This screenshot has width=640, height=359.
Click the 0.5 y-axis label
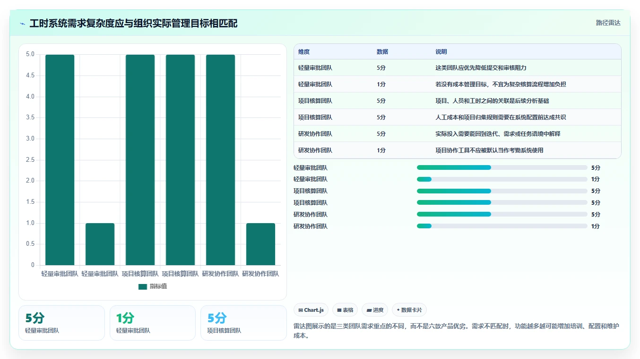tap(30, 244)
